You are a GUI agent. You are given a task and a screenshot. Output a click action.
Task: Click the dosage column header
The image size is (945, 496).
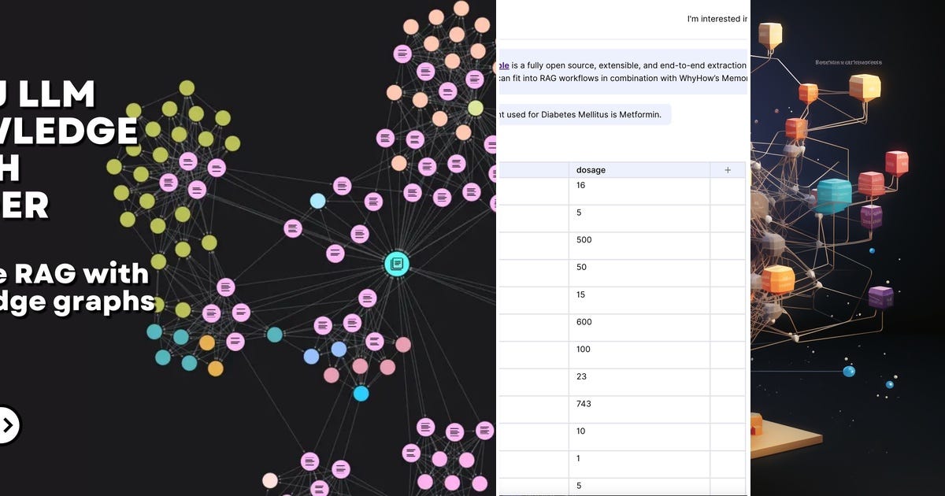[591, 169]
